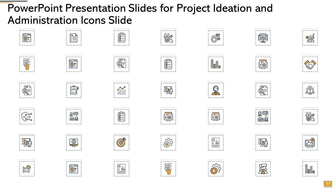This screenshot has height=189, width=336.
Task: Click the monitor with line chart and coin icon
Action: (310, 143)
